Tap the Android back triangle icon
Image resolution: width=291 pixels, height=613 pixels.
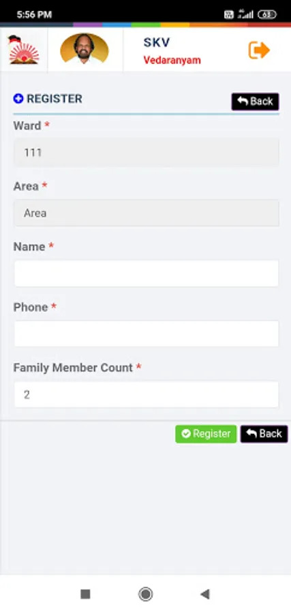(205, 594)
